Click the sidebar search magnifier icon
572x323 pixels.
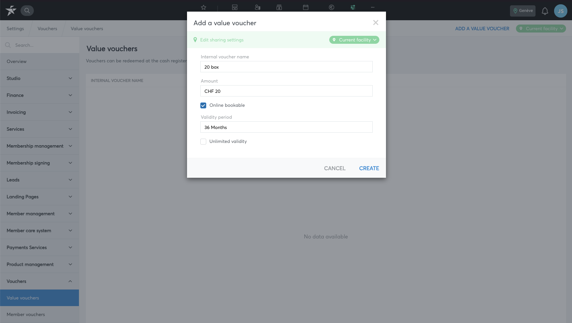8,45
